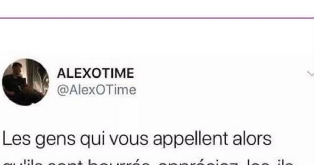Click the empty space between divider and tweet header
This screenshot has height=165, width=314.
[x=157, y=39]
